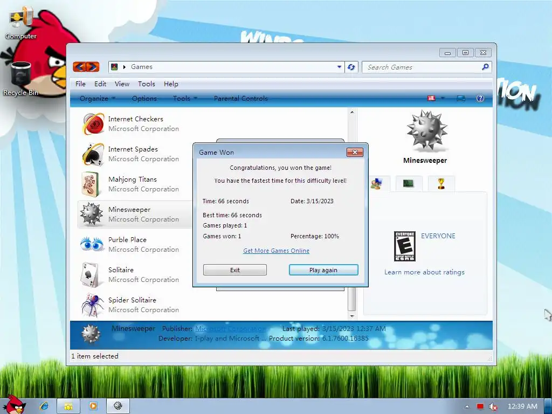Open the View menu
552x414 pixels.
(x=122, y=84)
